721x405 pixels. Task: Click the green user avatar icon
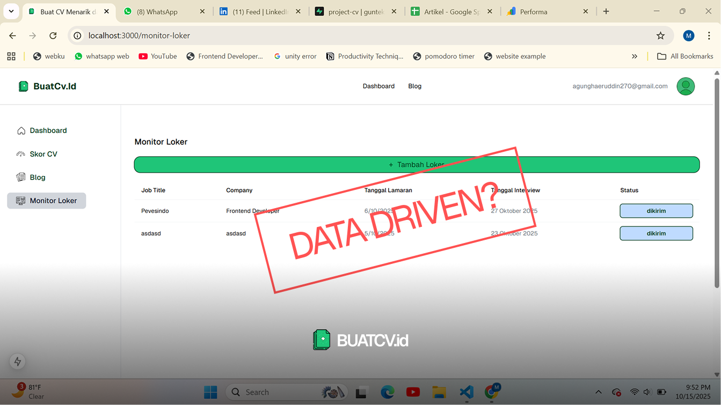pyautogui.click(x=686, y=86)
